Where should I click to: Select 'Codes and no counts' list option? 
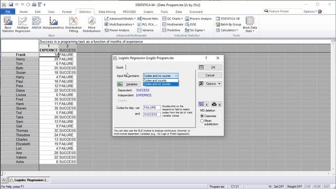(161, 84)
